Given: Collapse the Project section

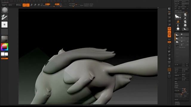Looking at the screenshot, I should [x=176, y=87].
